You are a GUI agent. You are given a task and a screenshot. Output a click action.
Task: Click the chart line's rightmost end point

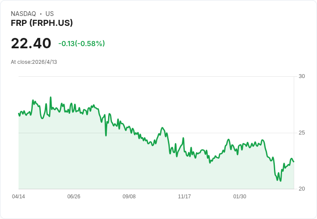294,162
